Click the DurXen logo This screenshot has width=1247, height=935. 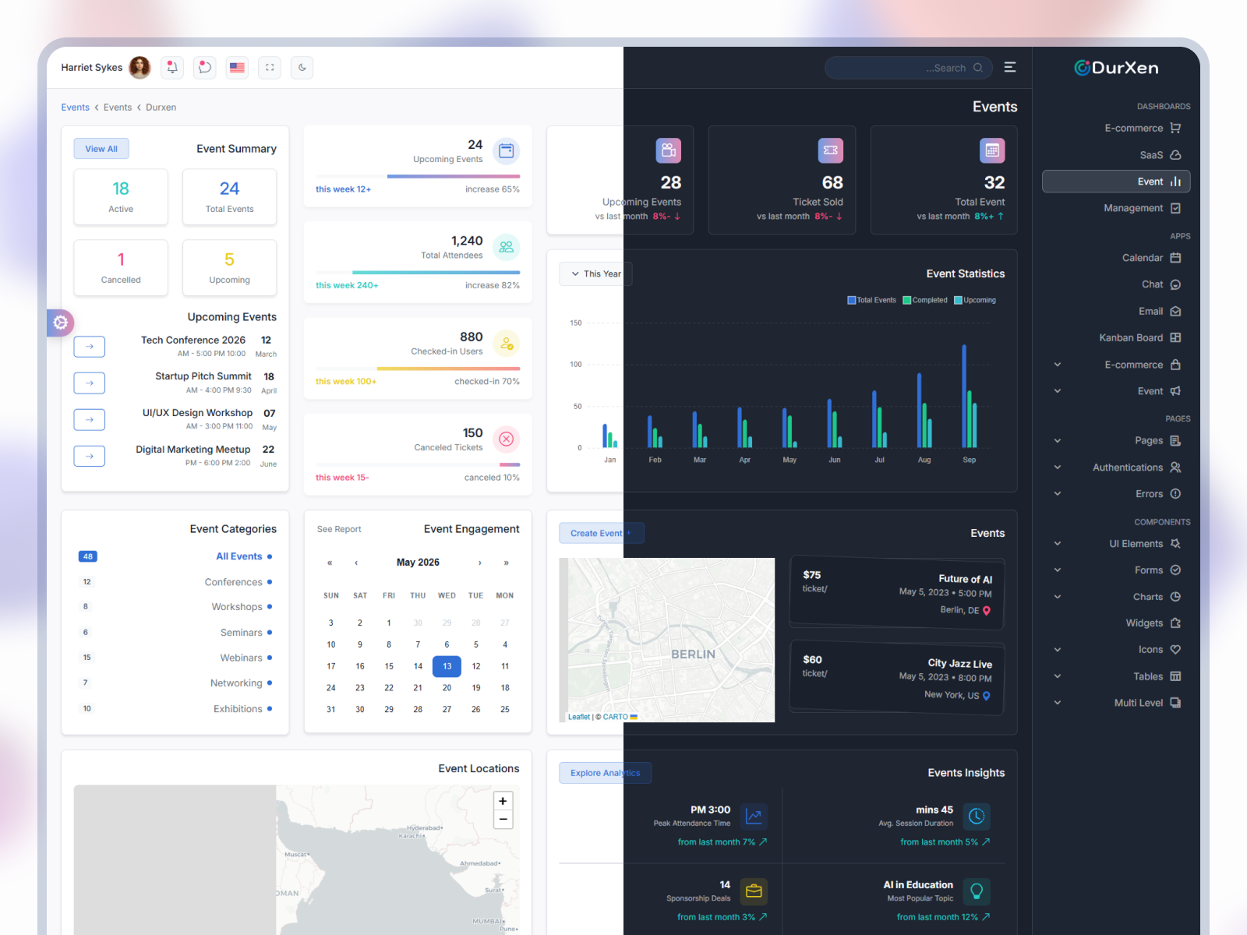1116,68
